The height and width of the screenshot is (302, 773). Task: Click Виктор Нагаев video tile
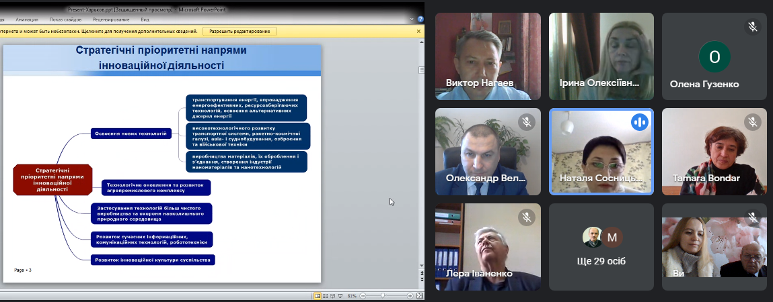point(488,56)
